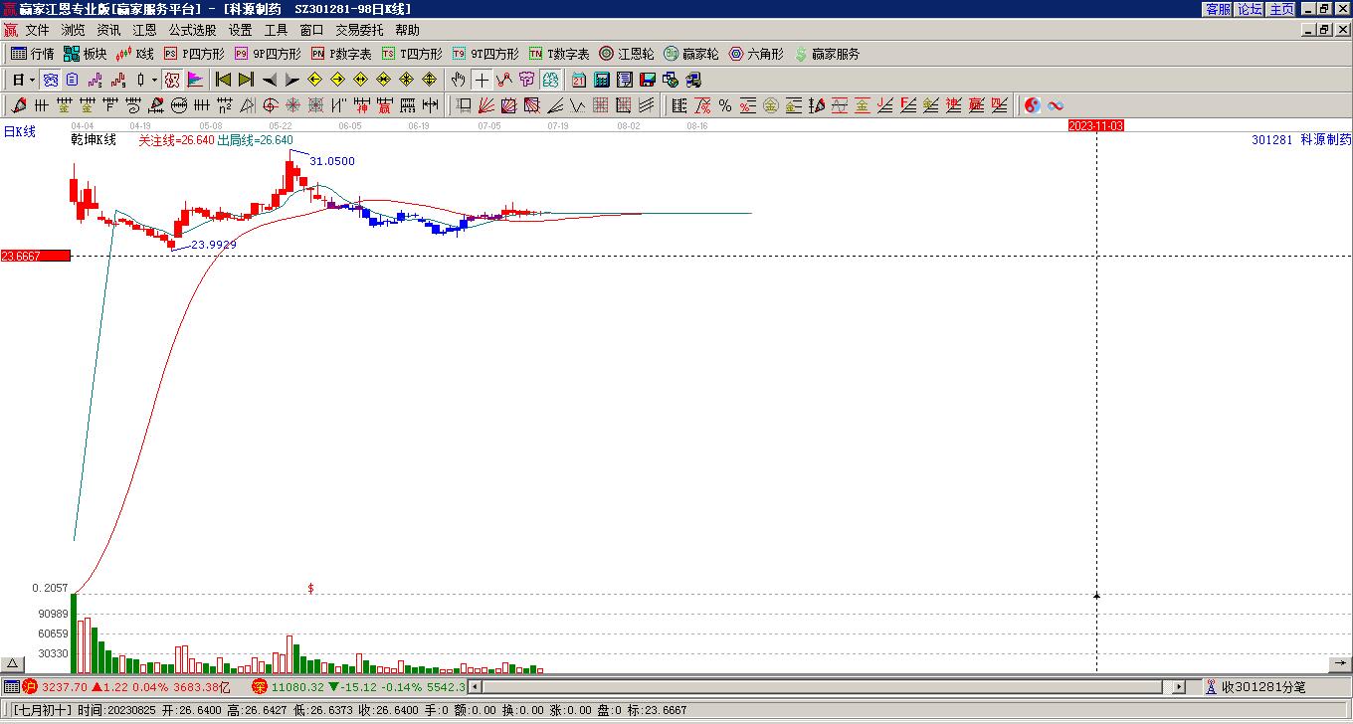Open the 公式选股 menu
The height and width of the screenshot is (724, 1353).
point(192,30)
